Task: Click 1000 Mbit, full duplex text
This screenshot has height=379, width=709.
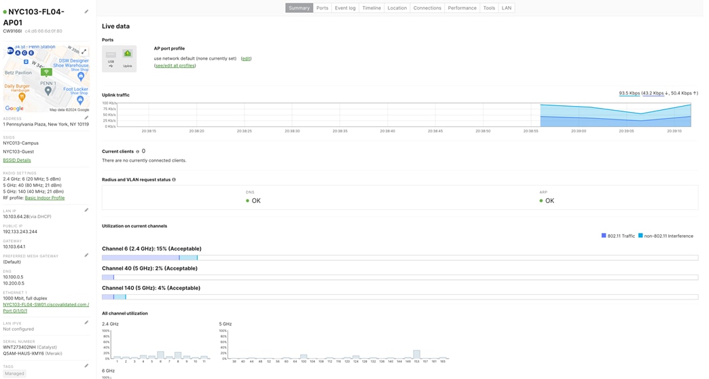Action: point(25,298)
